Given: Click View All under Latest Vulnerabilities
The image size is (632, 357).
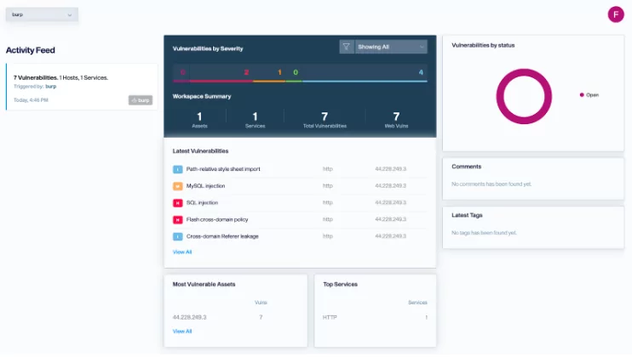Looking at the screenshot, I should coord(182,252).
